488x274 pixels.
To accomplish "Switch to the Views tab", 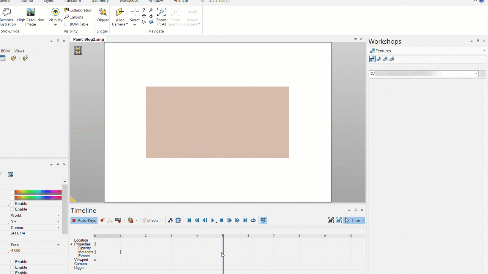I will pos(19,51).
